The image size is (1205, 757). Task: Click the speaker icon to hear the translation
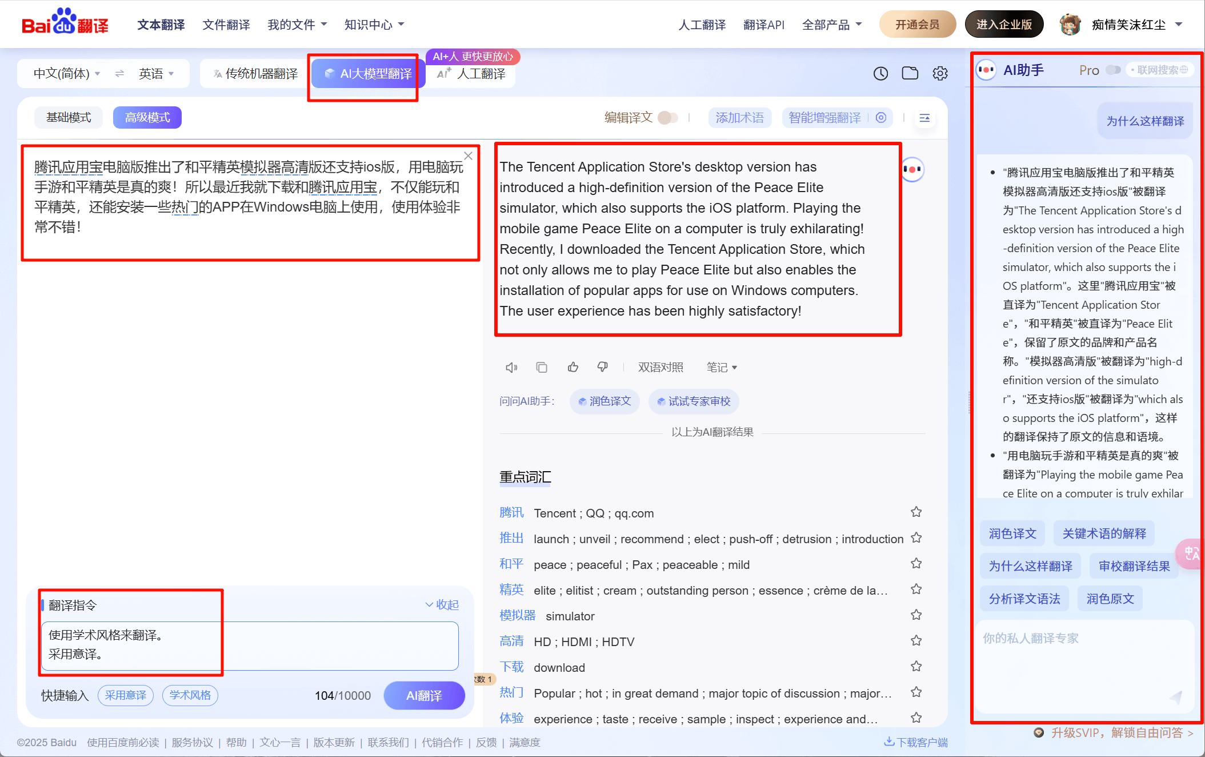(x=511, y=367)
